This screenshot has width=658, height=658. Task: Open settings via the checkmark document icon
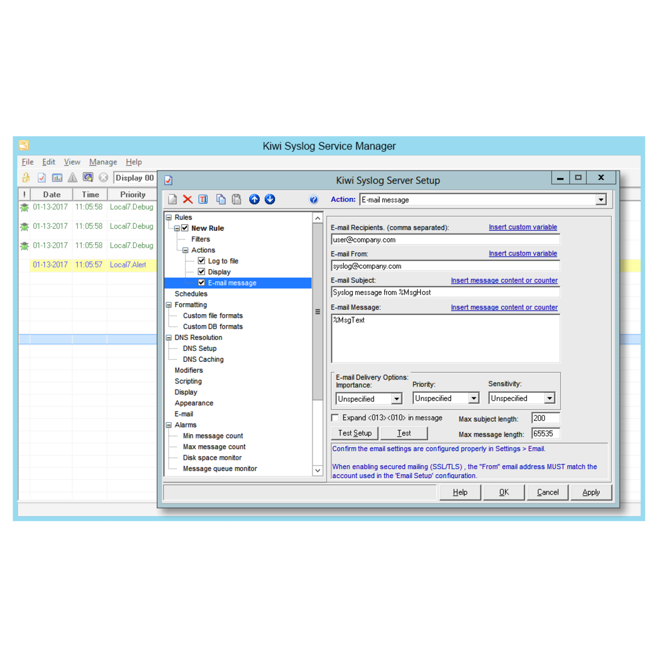[x=42, y=177]
